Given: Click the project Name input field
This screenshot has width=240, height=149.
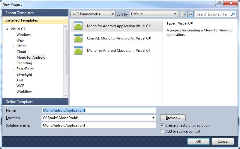Looking at the screenshot, I should 99,110.
